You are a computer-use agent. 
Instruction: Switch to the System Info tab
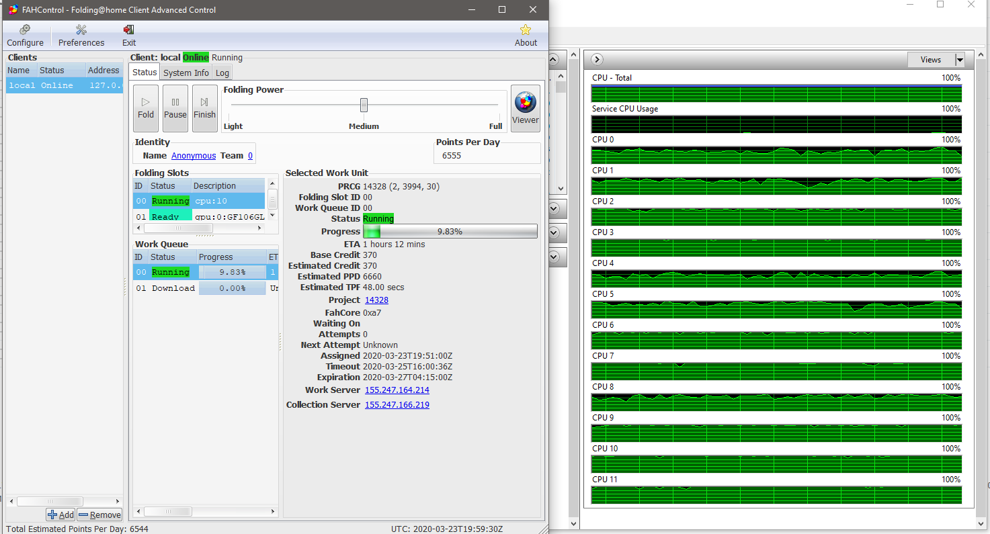point(186,73)
